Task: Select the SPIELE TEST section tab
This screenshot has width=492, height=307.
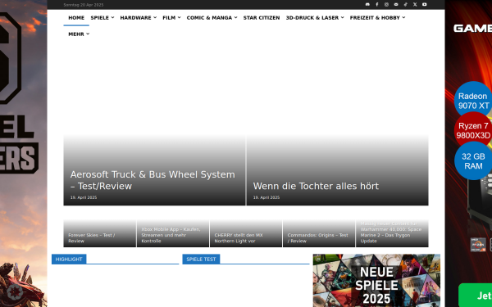Action: [201, 259]
